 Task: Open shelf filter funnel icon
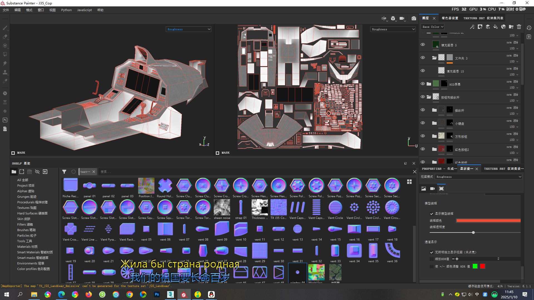[x=64, y=172]
